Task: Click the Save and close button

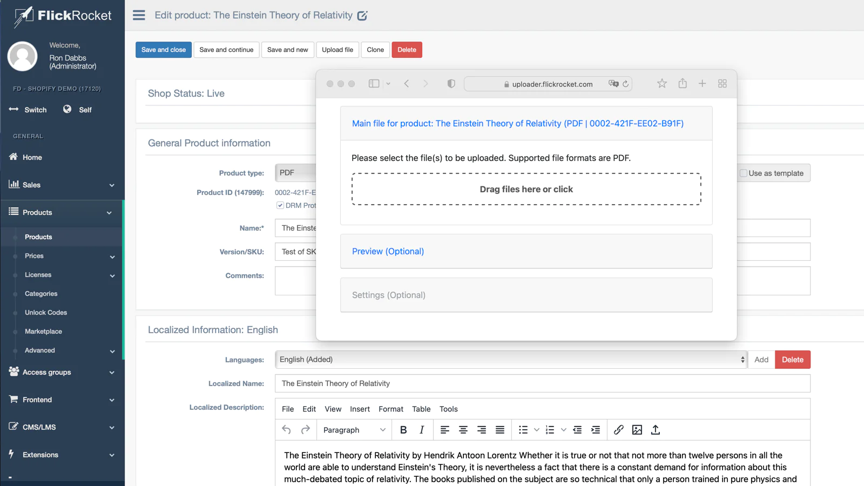Action: point(163,50)
